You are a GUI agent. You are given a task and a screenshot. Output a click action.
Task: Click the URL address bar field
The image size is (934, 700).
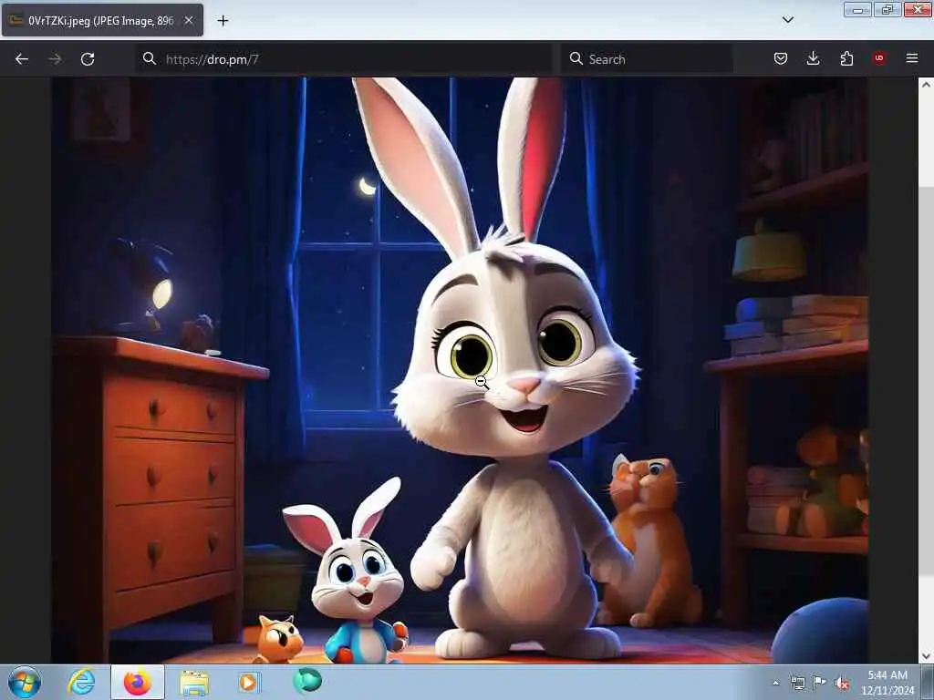pos(344,59)
